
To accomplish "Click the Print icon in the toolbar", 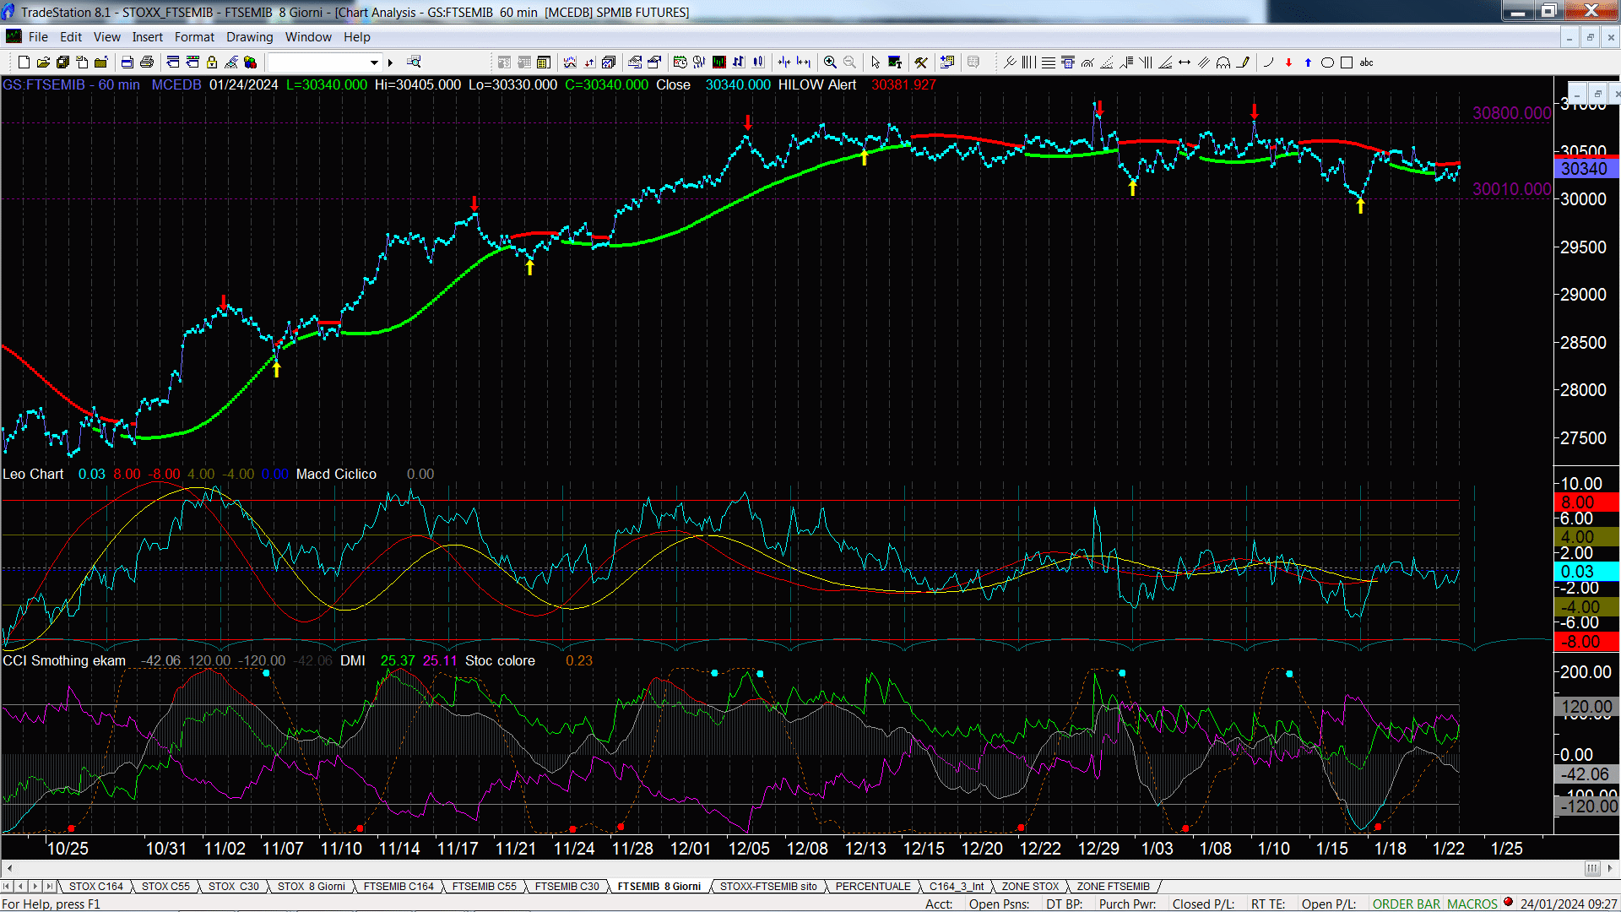I will 146,62.
